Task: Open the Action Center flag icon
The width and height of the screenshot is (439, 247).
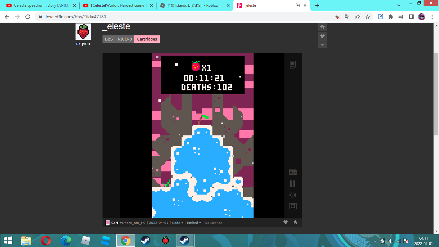Action: point(406,241)
